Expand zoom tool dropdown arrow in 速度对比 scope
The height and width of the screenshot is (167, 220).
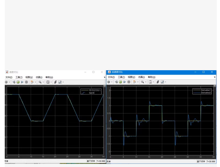coord(43,82)
